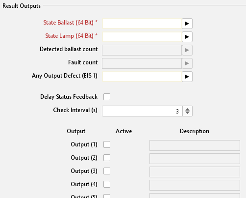Click the Detected ballast count field
246x198 pixels.
(x=142, y=50)
